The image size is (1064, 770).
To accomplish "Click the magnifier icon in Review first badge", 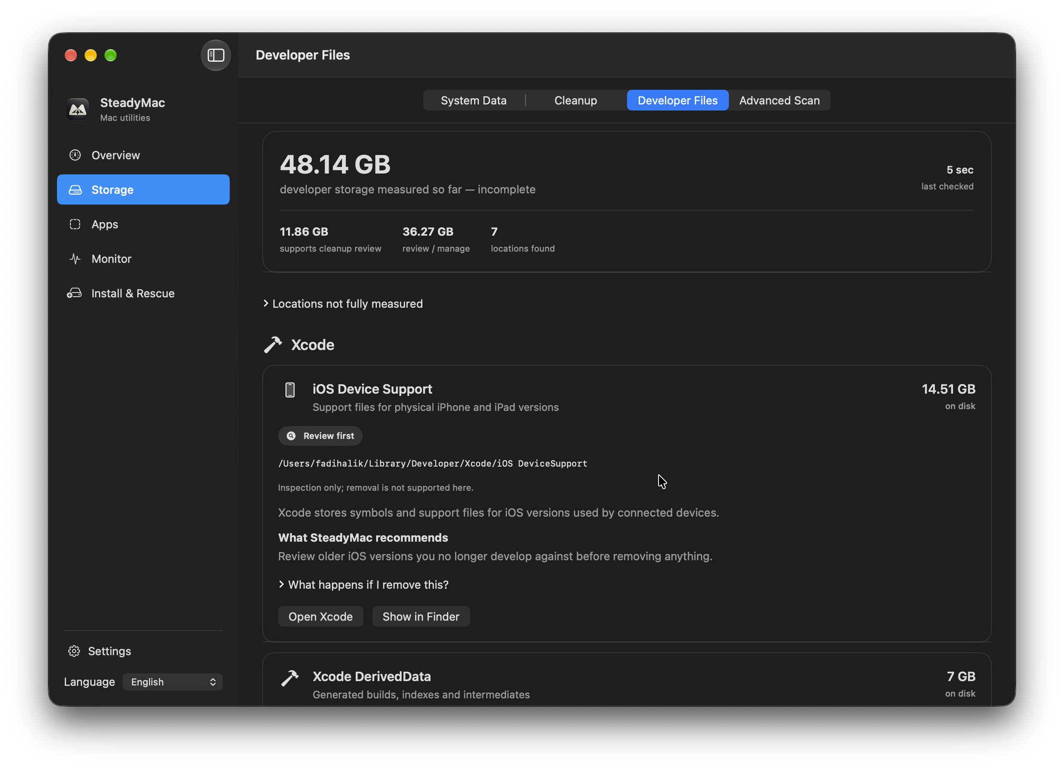I will 291,435.
